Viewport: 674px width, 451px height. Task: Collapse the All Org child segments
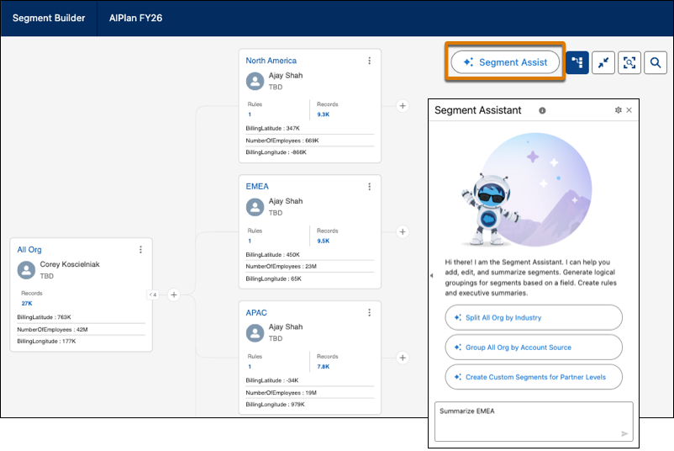point(153,294)
